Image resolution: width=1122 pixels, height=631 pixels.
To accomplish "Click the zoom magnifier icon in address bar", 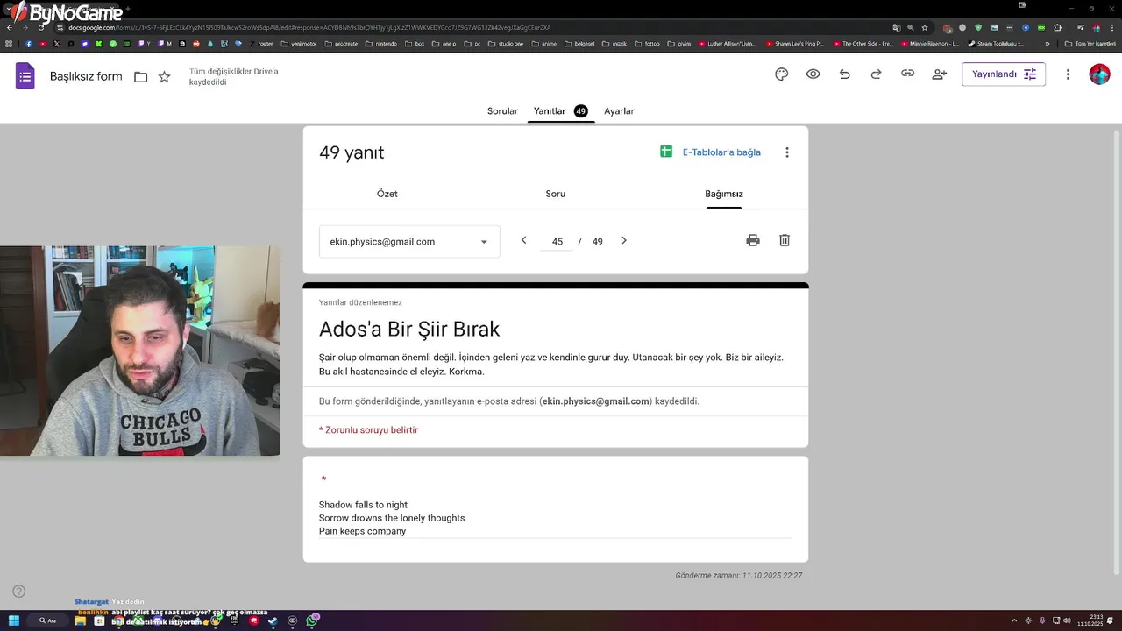I will click(x=910, y=27).
